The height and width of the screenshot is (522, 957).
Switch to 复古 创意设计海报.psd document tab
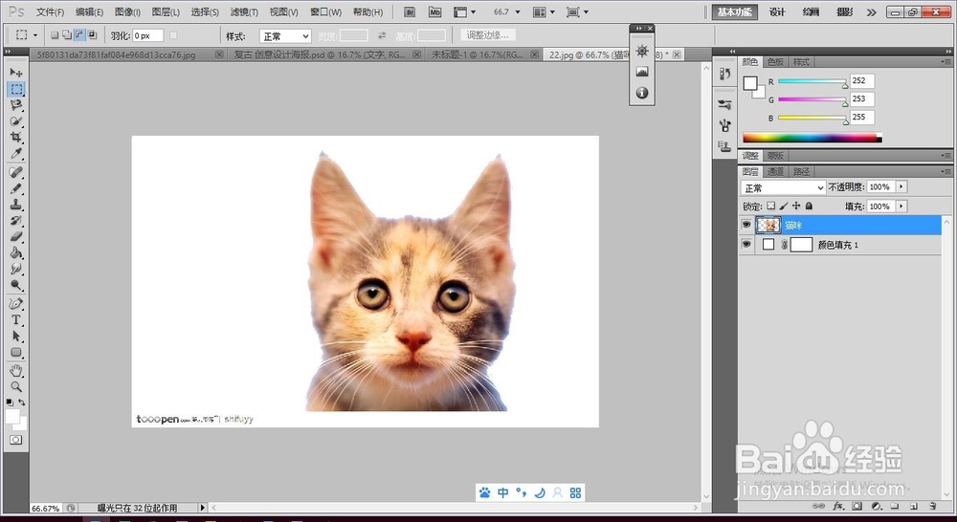coord(320,54)
